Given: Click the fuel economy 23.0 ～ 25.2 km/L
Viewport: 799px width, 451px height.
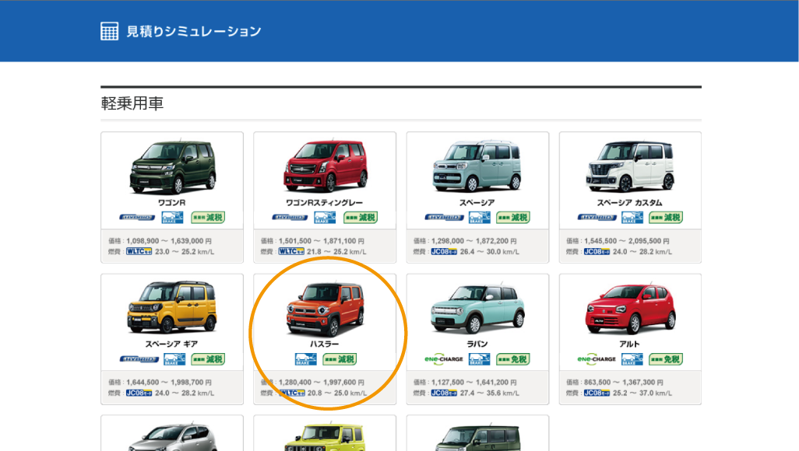Looking at the screenshot, I should [x=185, y=251].
